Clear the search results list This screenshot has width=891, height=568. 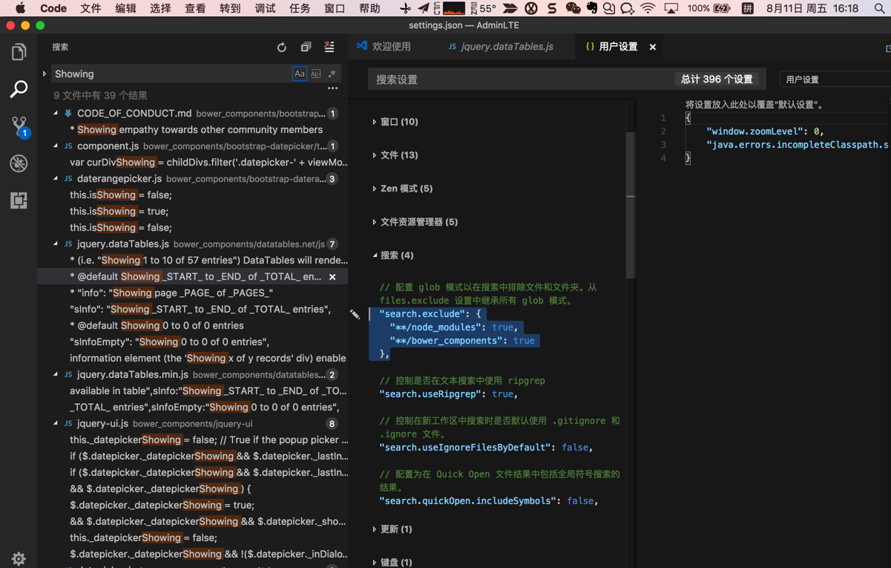(x=329, y=48)
